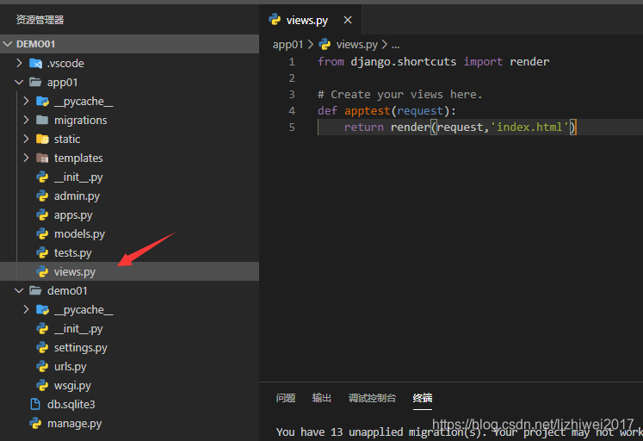Click the terminal 'unapplied migration(s)' message
643x441 pixels.
pos(417,432)
